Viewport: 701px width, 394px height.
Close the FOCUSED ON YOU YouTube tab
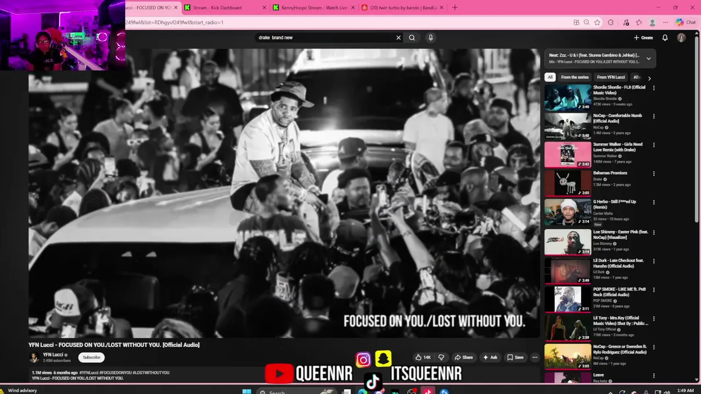[x=176, y=8]
